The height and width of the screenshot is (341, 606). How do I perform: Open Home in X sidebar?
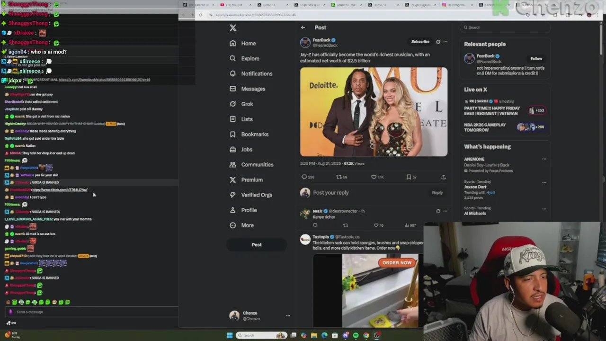click(243, 43)
